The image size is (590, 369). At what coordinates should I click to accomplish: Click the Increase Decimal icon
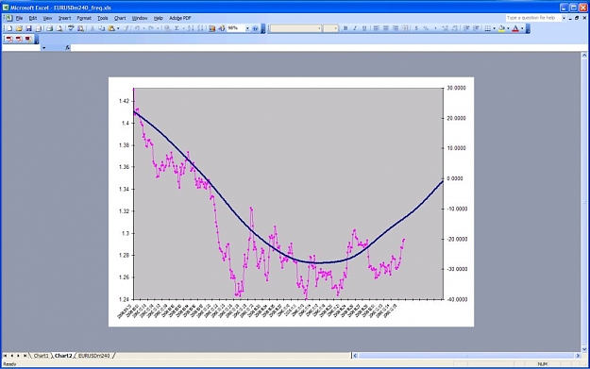[445, 28]
